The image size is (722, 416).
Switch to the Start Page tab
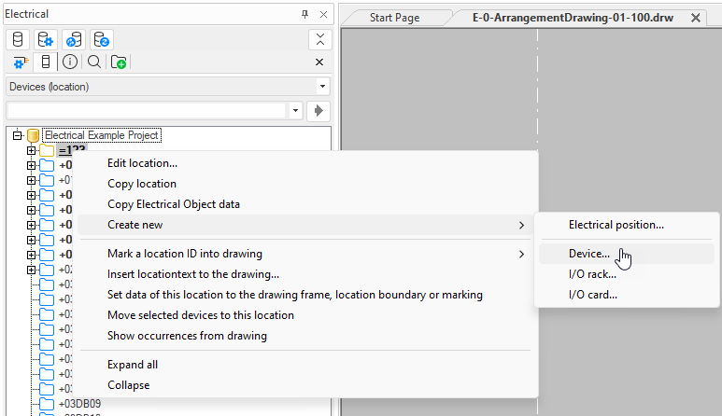coord(394,18)
